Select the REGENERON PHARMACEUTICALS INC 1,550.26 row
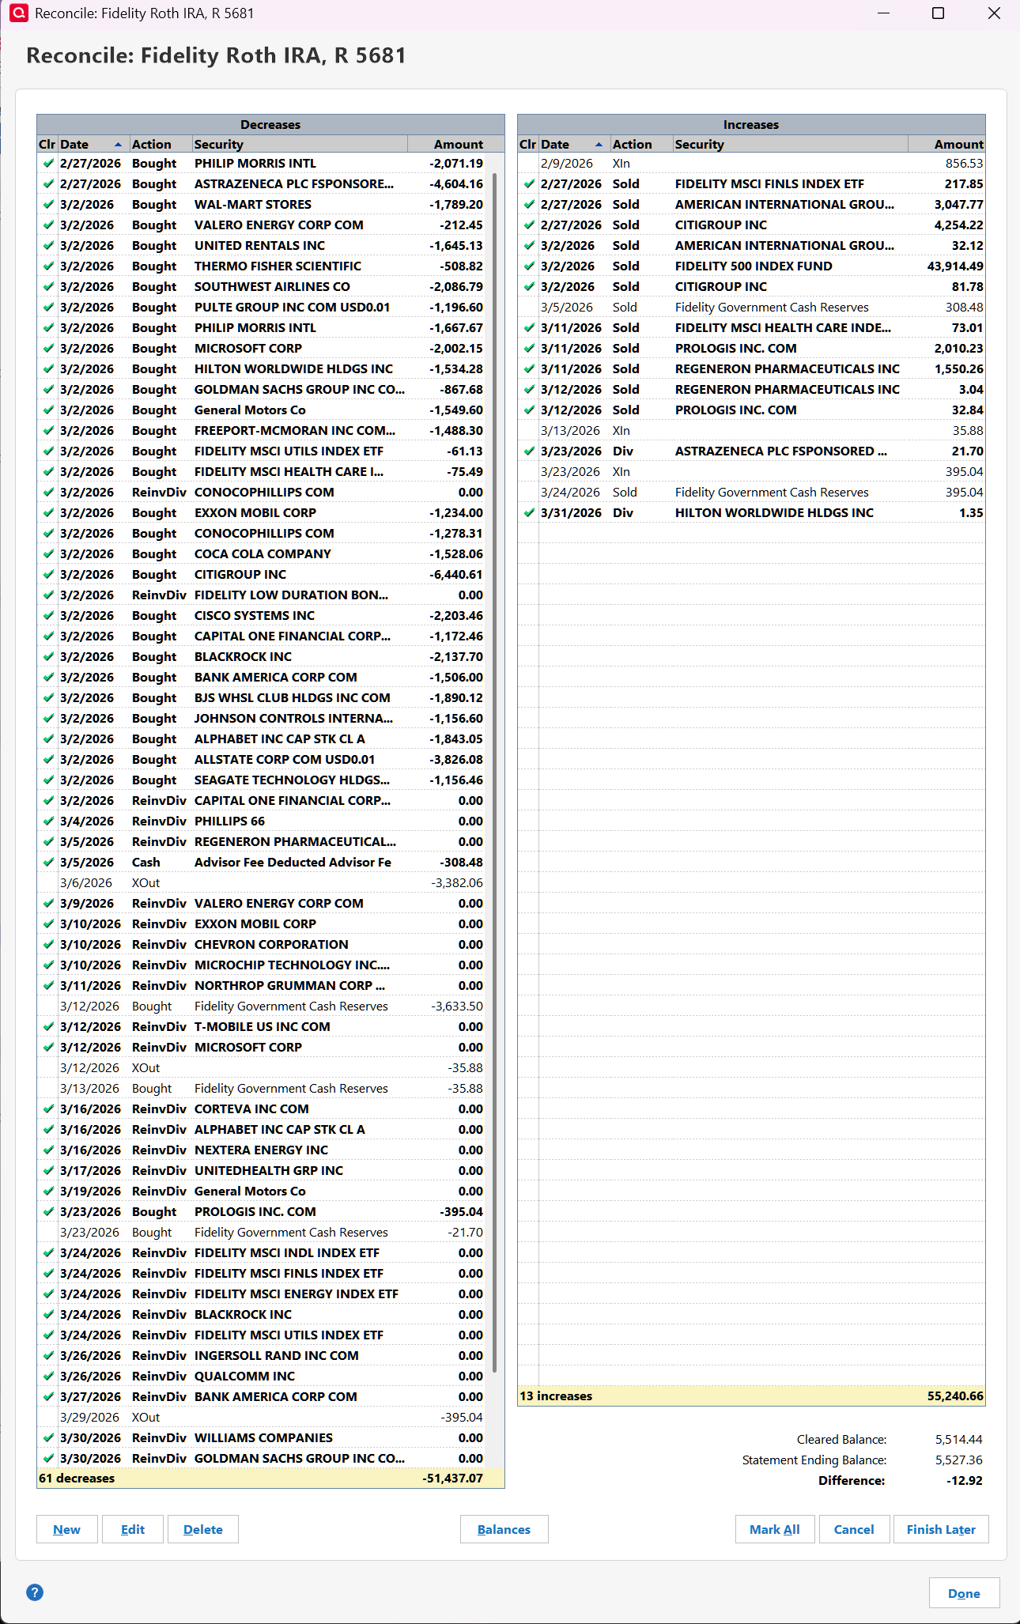Viewport: 1020px width, 1624px height. [751, 368]
